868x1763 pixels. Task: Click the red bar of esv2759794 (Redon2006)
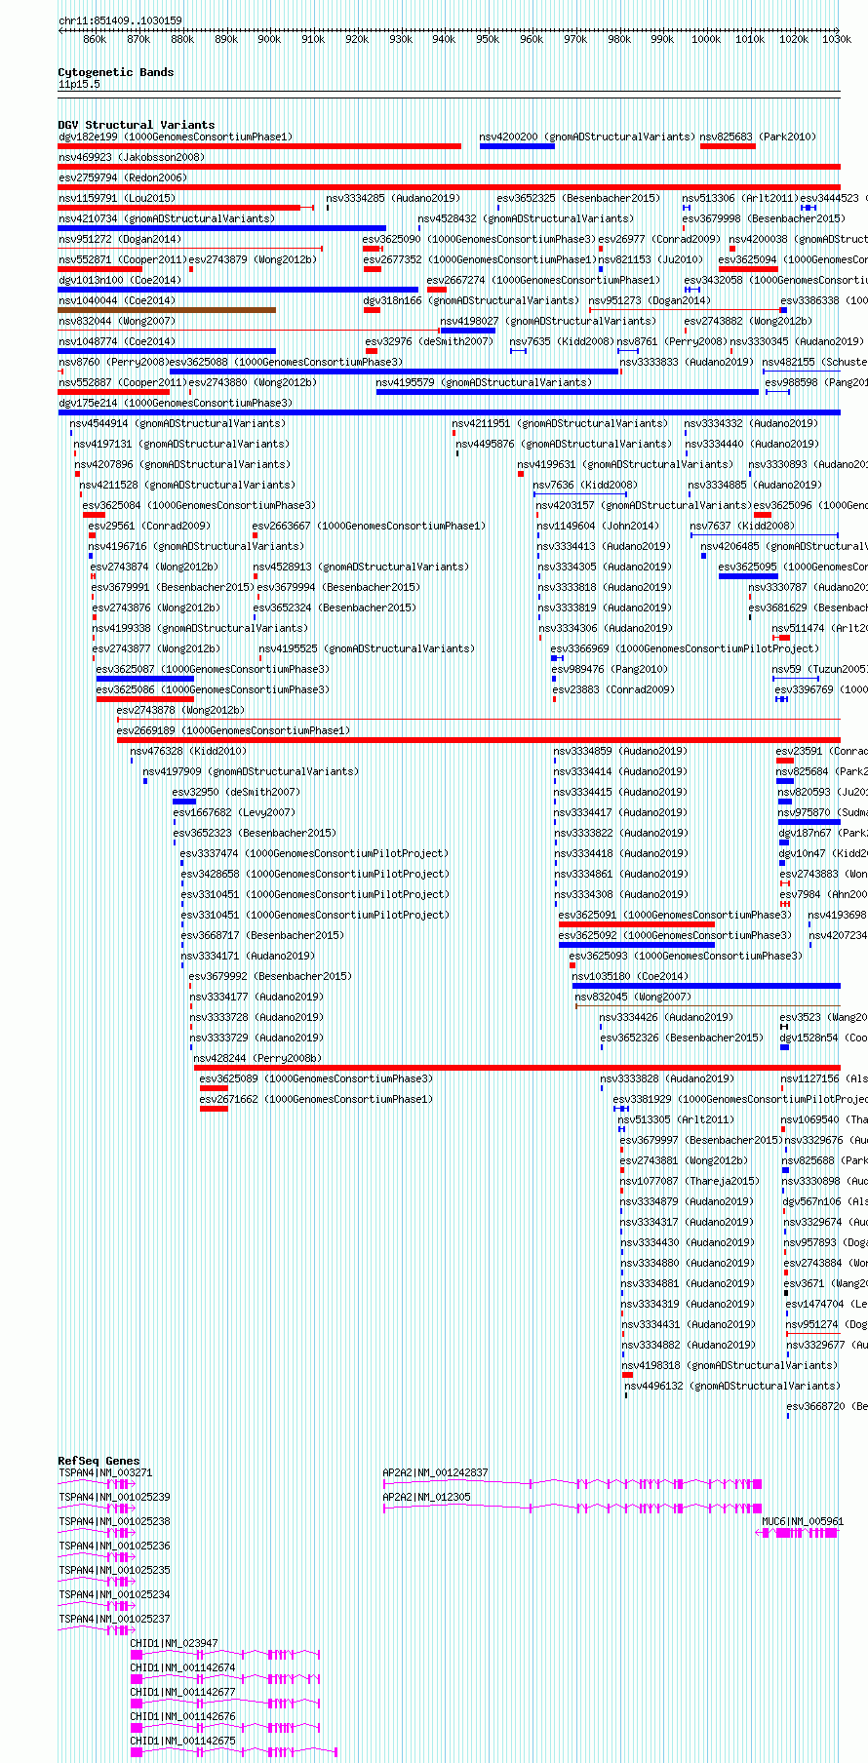(x=449, y=187)
